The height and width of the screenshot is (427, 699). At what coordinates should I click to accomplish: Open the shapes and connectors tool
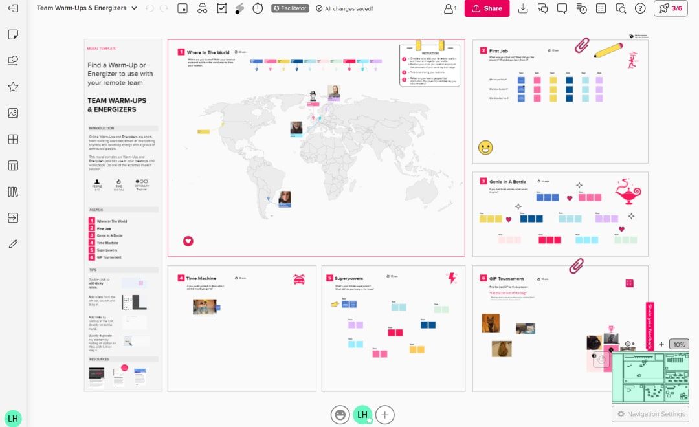pyautogui.click(x=13, y=61)
